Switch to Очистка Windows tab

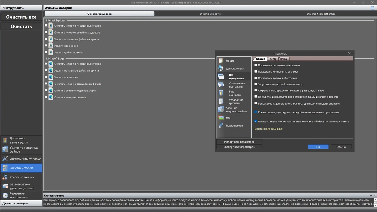pyautogui.click(x=210, y=14)
